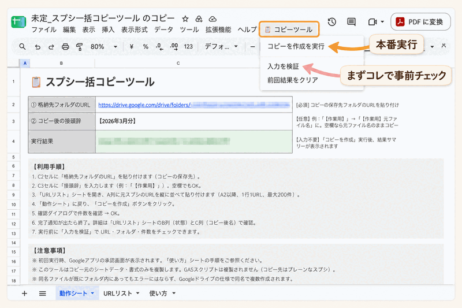
Task: Choose 入力を検証 menu entry
Action: [x=283, y=66]
